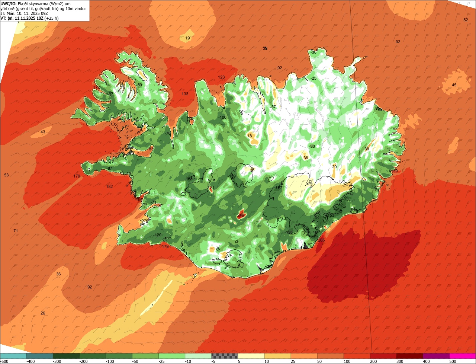Click the map value '52' in the northeast corner
476x364 pixels.
[466, 20]
